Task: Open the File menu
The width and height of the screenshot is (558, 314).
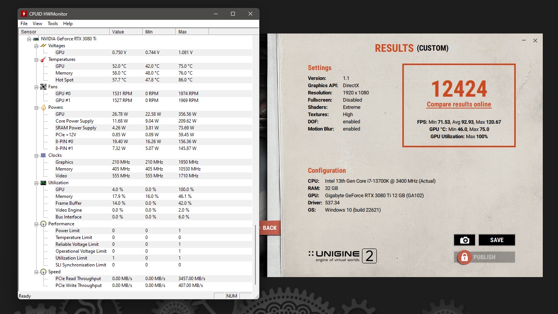Action: pos(24,24)
